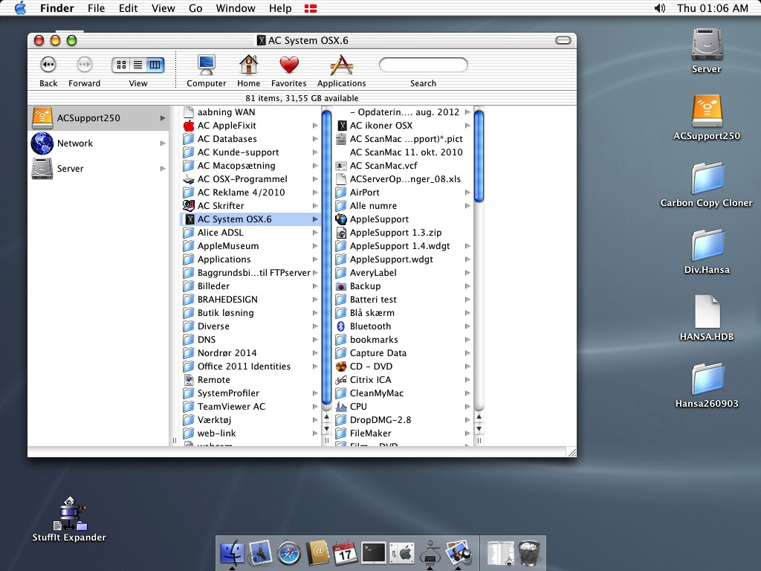Select the Div.Hansa folder on desktop
This screenshot has width=761, height=571.
coord(707,245)
